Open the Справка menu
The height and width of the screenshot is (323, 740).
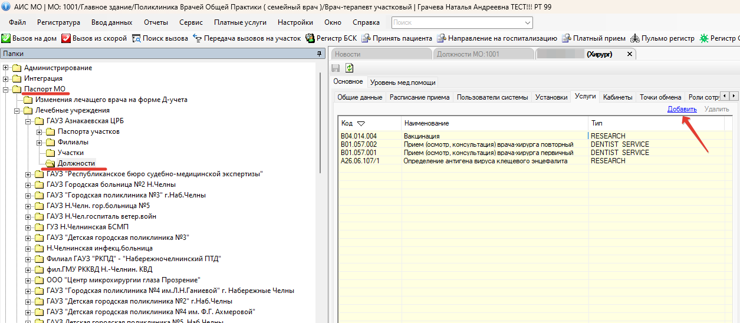click(x=366, y=22)
